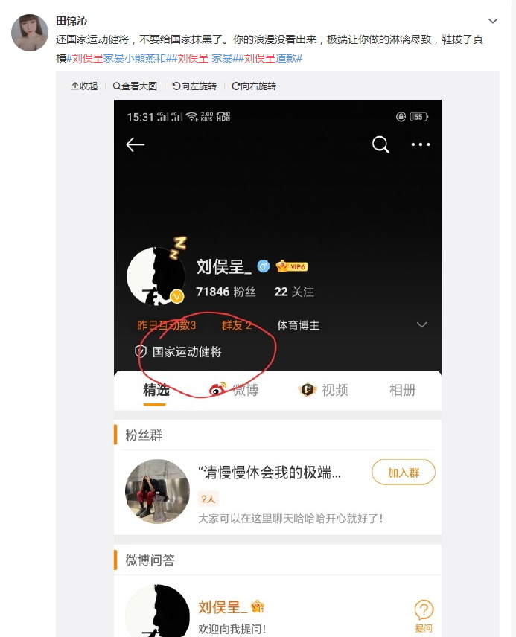Switch to the 视频 tab
Viewport: 516px width, 637px height.
(324, 390)
